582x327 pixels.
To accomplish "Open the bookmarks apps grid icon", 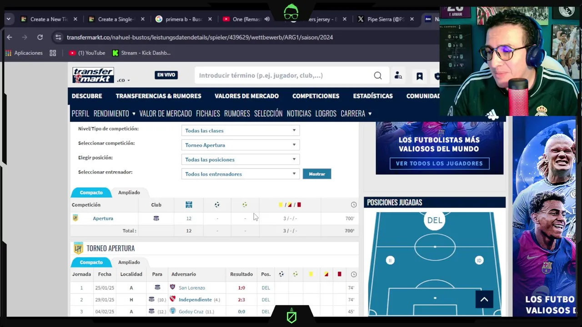I will point(53,53).
